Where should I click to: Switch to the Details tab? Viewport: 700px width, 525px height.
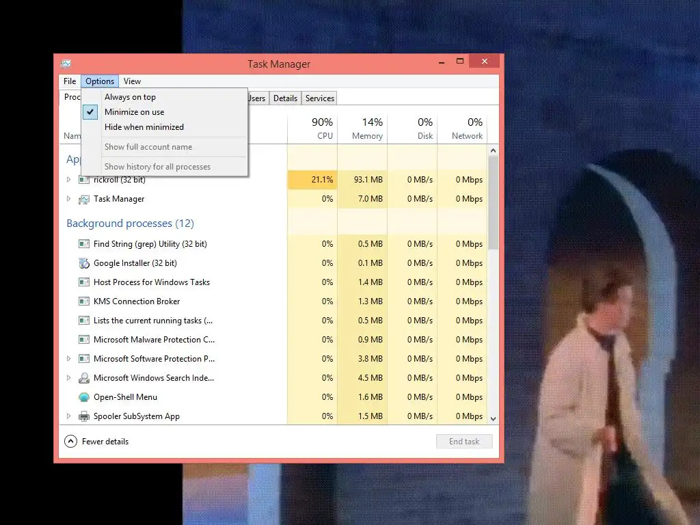pyautogui.click(x=285, y=98)
